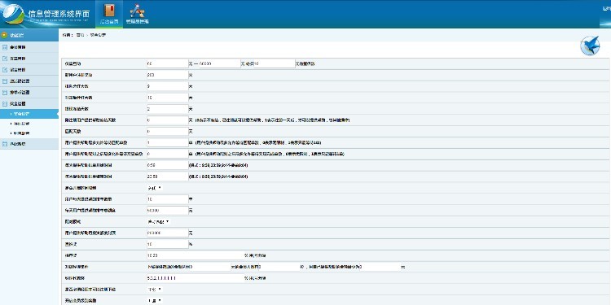
Task: Click the pencil icon of third sidebar menu
Action: coord(5,70)
